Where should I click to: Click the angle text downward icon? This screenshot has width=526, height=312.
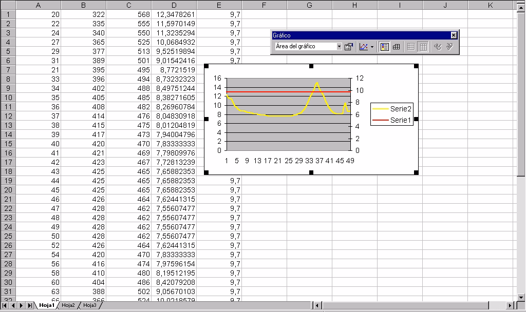tap(438, 47)
